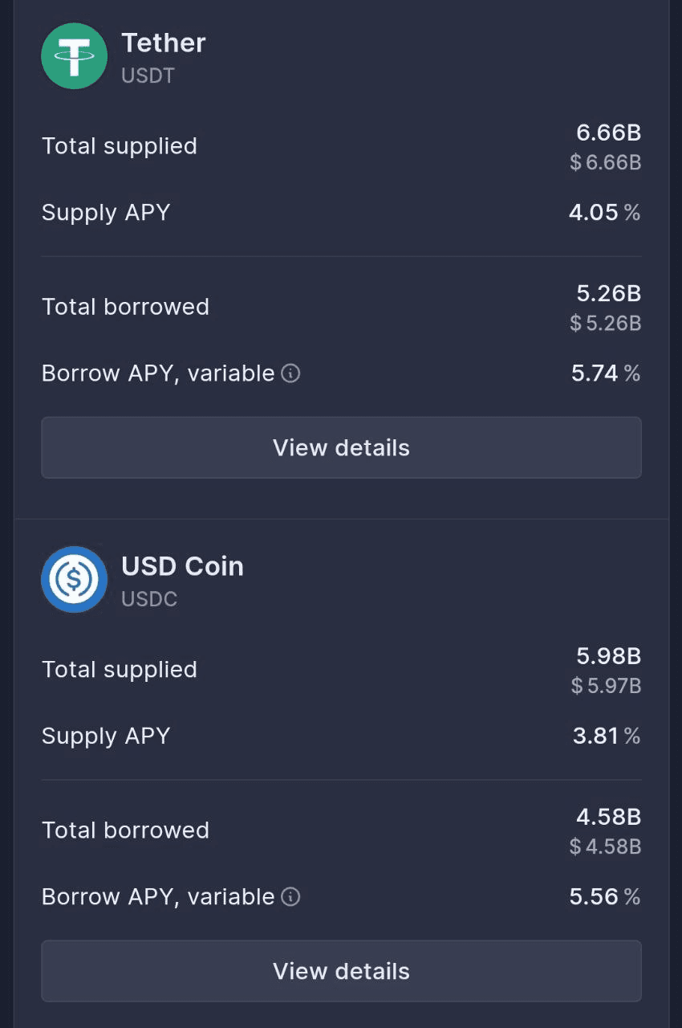Viewport: 682px width, 1028px height.
Task: Select Tether total supplied value 6.66B
Action: (x=608, y=133)
